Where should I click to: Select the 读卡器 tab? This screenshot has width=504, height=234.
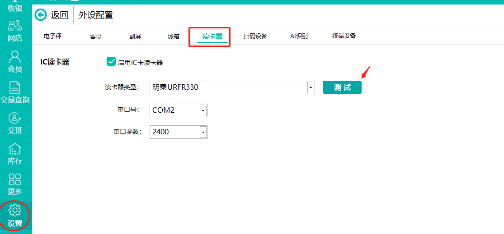212,37
